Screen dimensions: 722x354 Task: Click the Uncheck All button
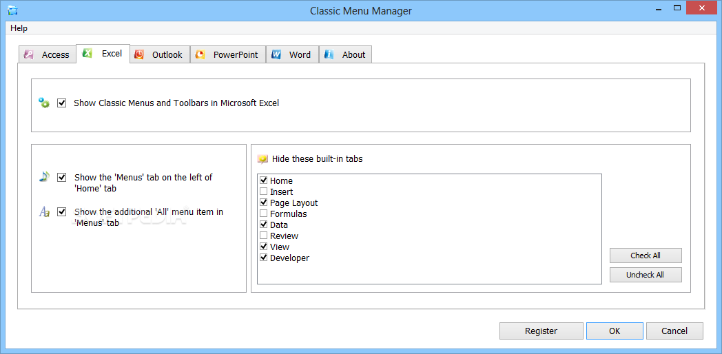pyautogui.click(x=646, y=275)
